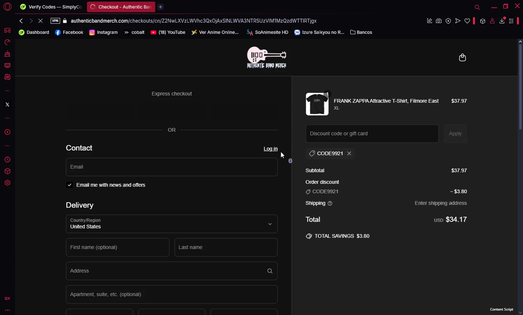Open the ad blocker shield icon
This screenshot has width=523, height=315.
(x=448, y=21)
